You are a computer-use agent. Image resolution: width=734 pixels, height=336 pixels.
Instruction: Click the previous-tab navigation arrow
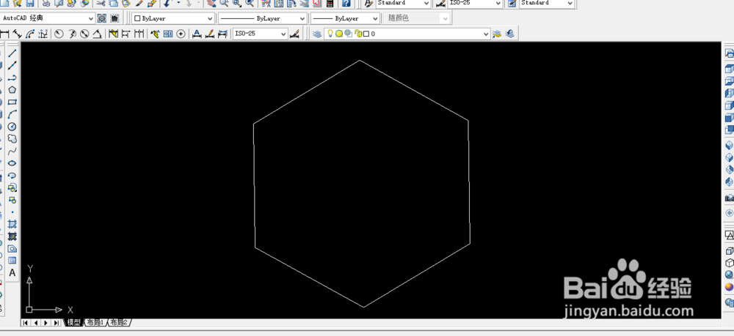click(x=35, y=323)
